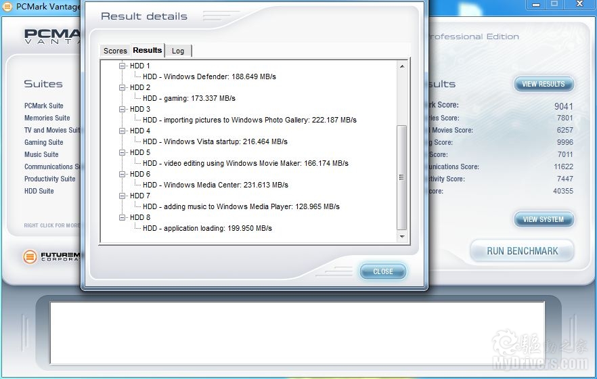This screenshot has width=597, height=379.
Task: Select the HDD 5 tree item label
Action: [139, 152]
